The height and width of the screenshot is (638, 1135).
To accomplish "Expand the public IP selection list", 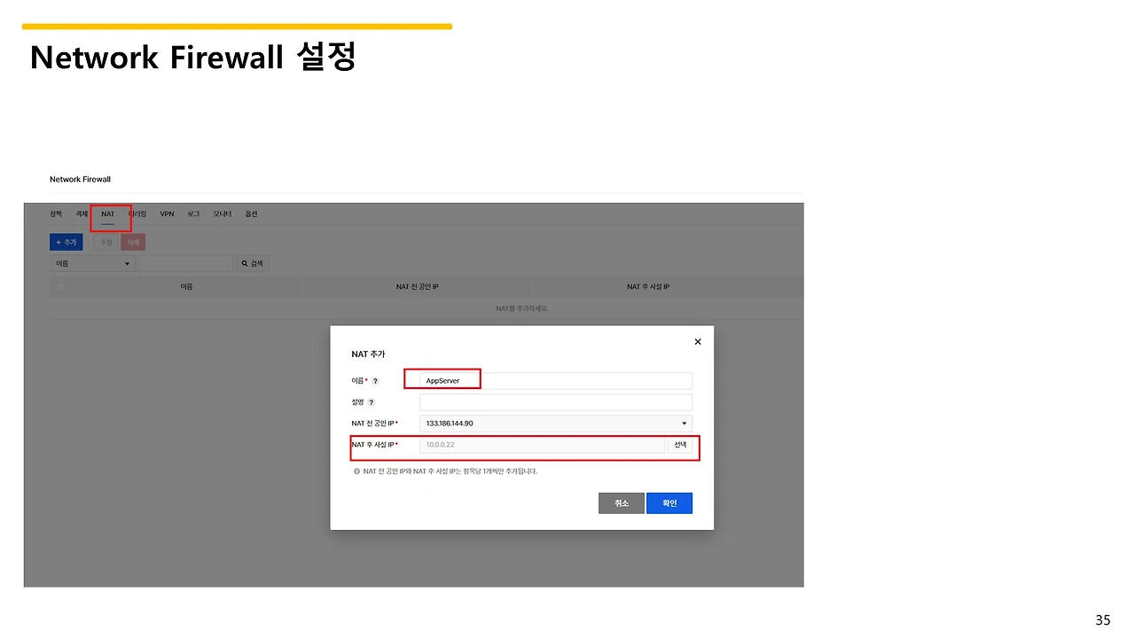I will click(684, 423).
